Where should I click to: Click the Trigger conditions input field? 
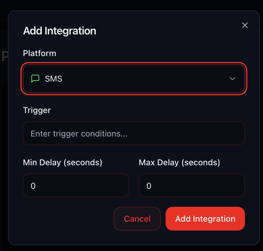coord(134,133)
